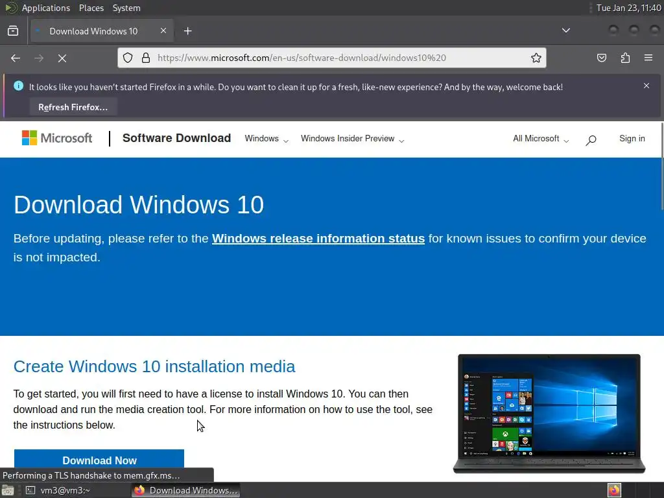
Task: Open the Save to Pocket icon
Action: (x=602, y=58)
